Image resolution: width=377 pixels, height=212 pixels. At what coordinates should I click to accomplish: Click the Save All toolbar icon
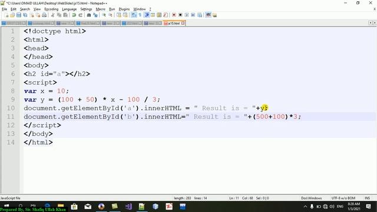click(25, 15)
